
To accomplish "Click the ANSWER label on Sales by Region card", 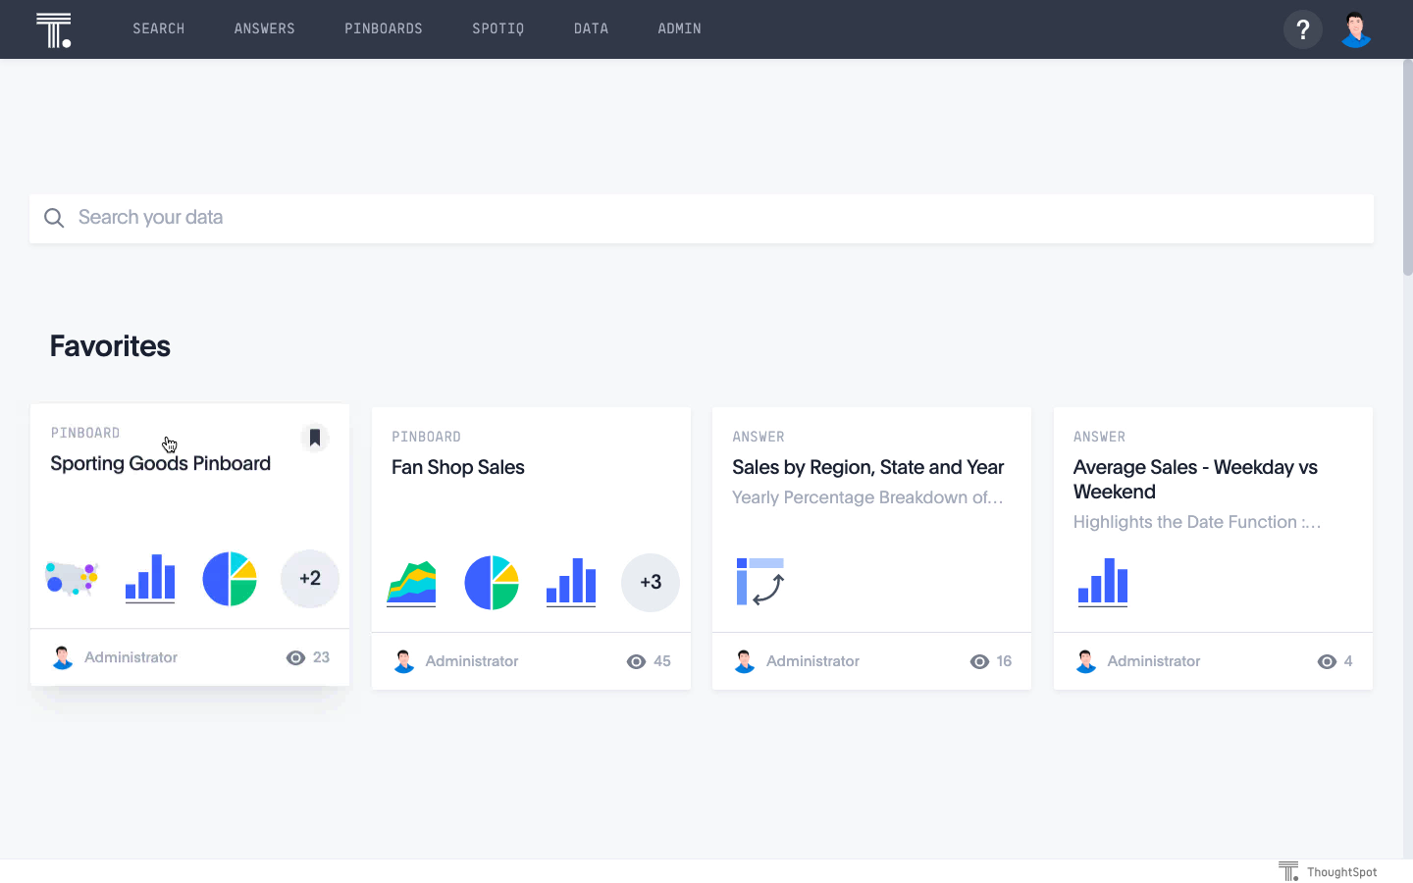I will 759,437.
